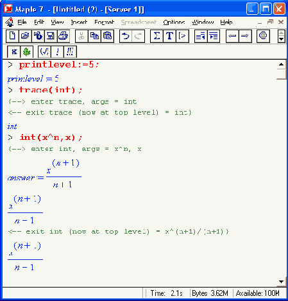Click the Copy icon in the toolbar

coord(94,36)
